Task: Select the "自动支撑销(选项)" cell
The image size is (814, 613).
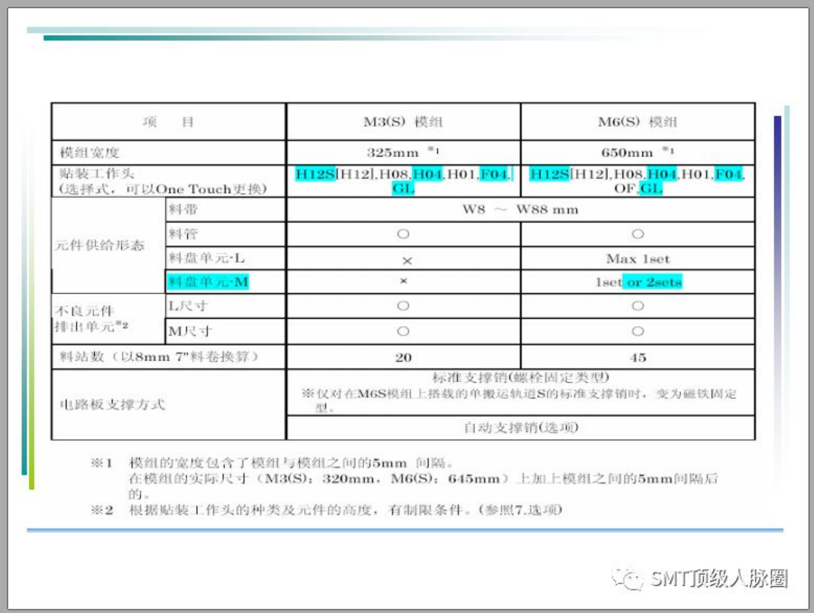Action: (521, 428)
